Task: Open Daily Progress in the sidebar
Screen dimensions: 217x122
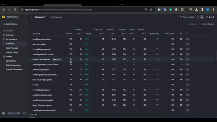Action: [x=12, y=48]
